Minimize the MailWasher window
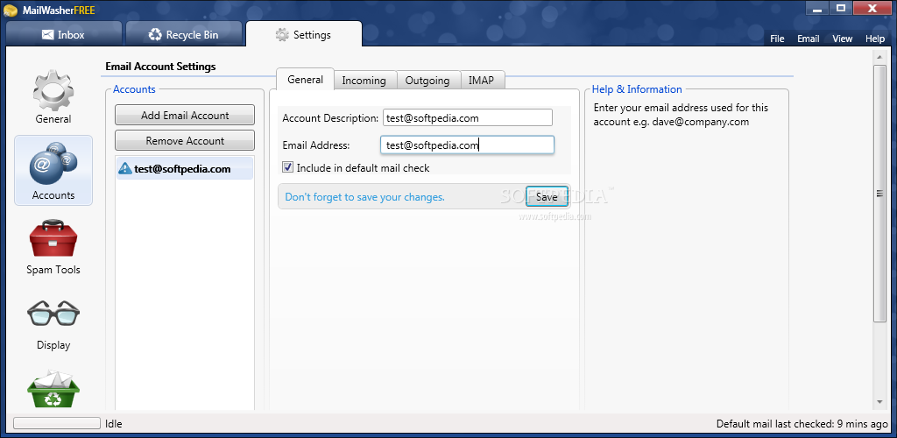This screenshot has height=438, width=897. point(817,10)
